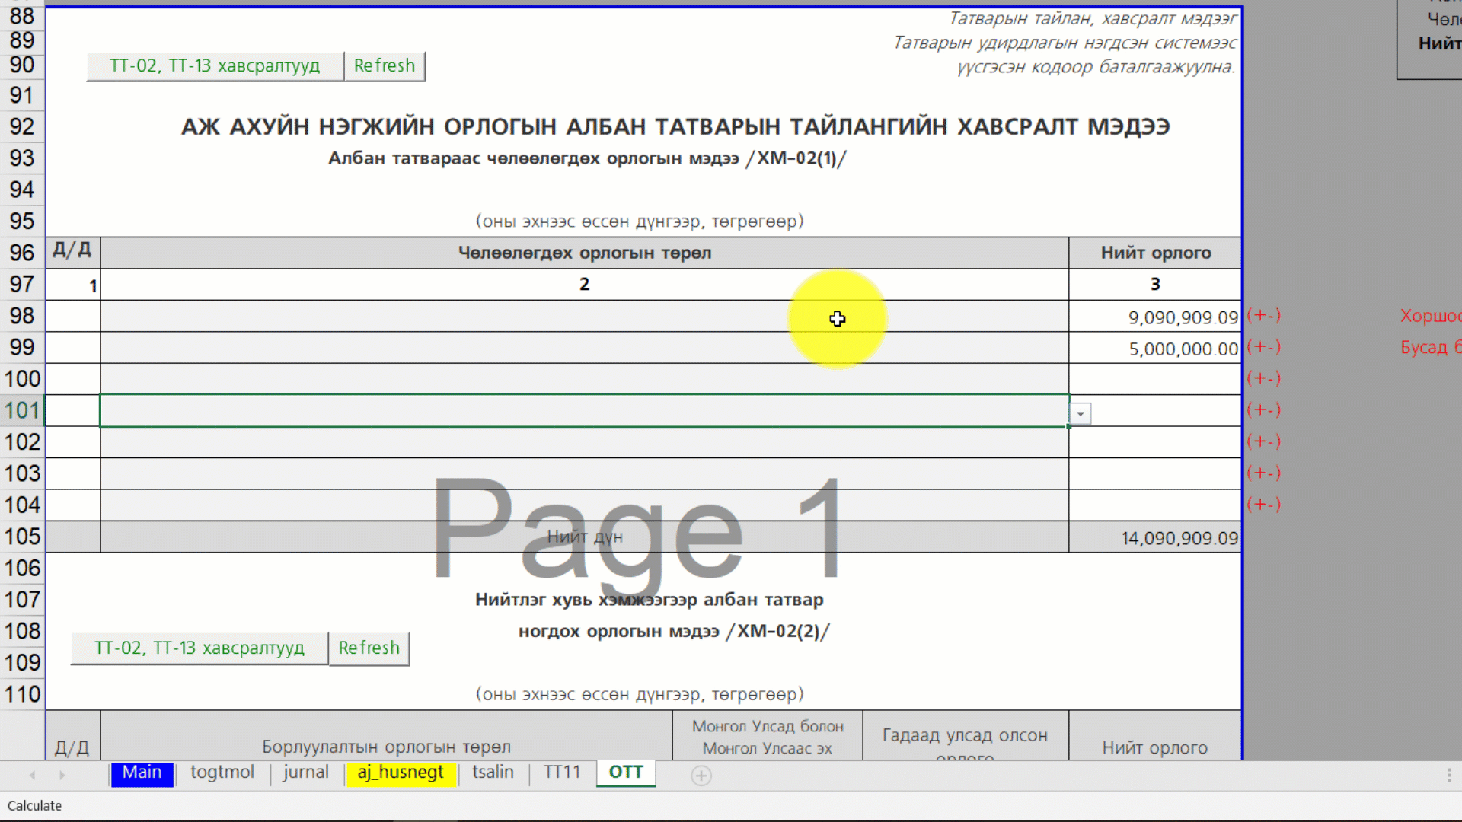Image resolution: width=1462 pixels, height=822 pixels.
Task: Open the jurnal sheet tab
Action: click(305, 773)
